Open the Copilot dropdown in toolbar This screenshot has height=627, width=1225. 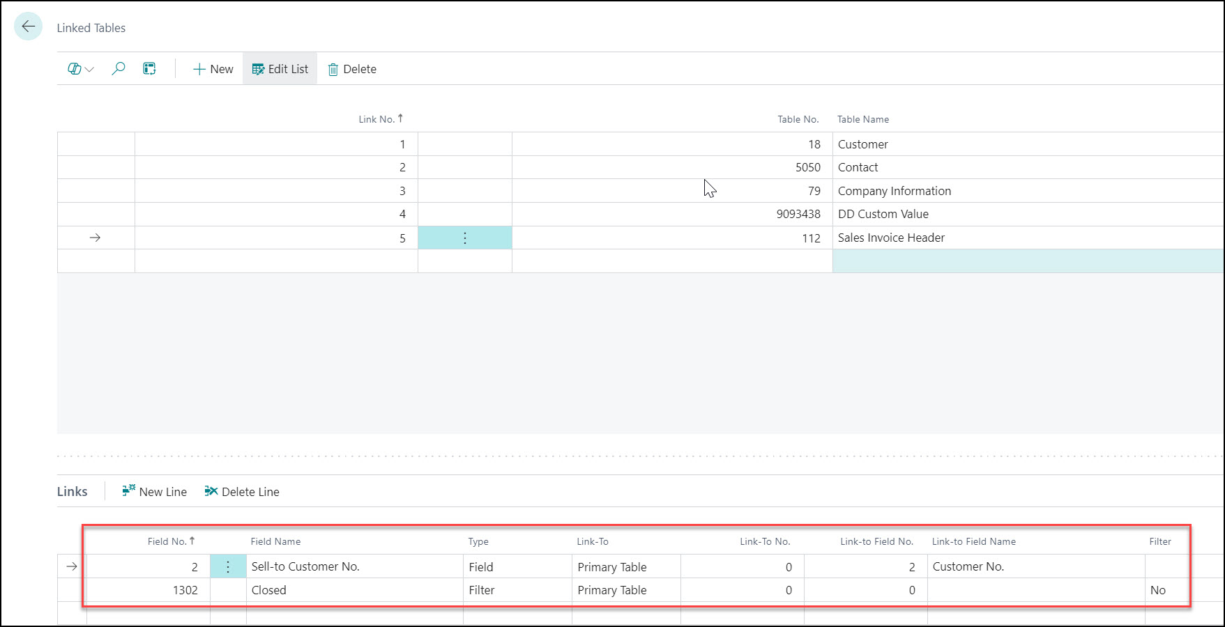(x=81, y=69)
